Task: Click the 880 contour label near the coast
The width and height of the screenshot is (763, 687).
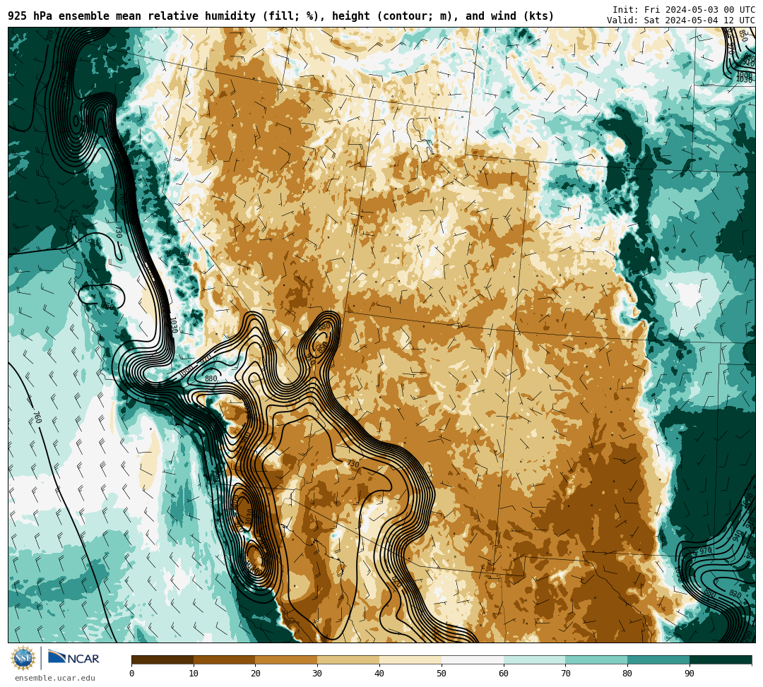Action: [x=211, y=378]
